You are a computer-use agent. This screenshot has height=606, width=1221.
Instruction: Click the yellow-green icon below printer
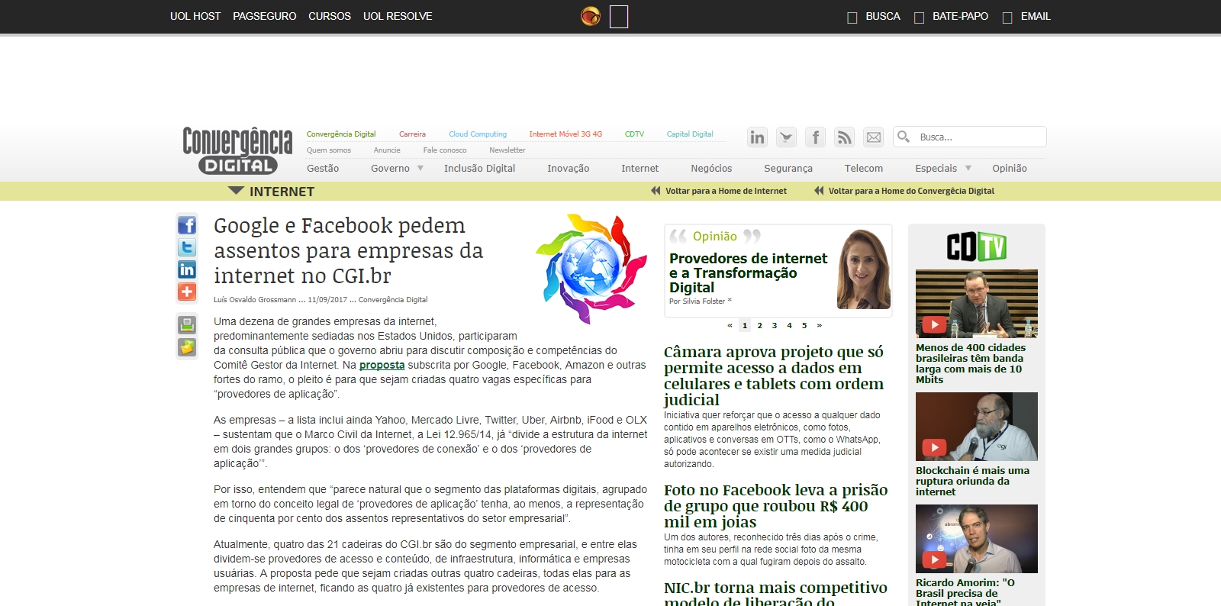click(187, 347)
